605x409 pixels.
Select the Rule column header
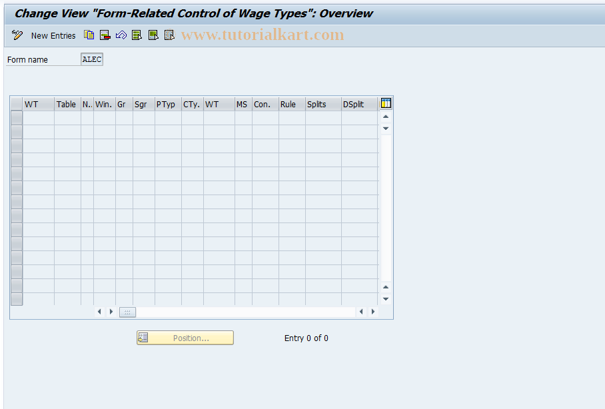pyautogui.click(x=292, y=104)
